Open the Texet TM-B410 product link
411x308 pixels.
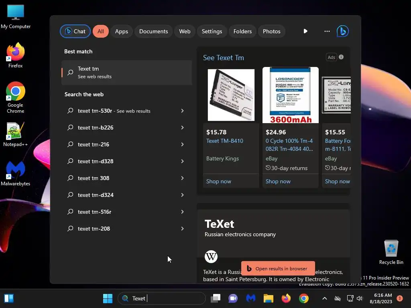[x=225, y=141]
